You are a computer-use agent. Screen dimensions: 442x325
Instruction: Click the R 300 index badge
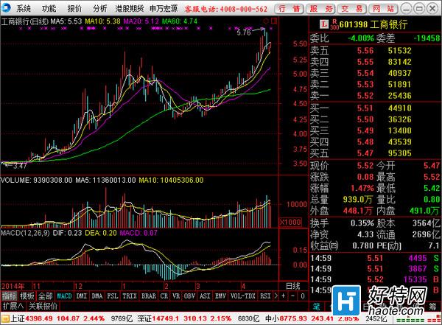(x=334, y=24)
